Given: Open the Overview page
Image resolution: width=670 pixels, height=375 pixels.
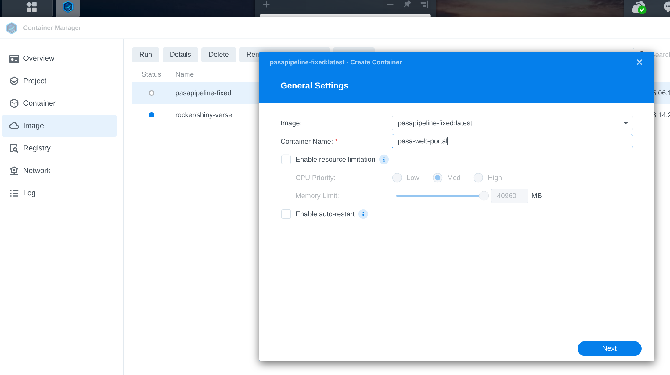Looking at the screenshot, I should click(38, 58).
